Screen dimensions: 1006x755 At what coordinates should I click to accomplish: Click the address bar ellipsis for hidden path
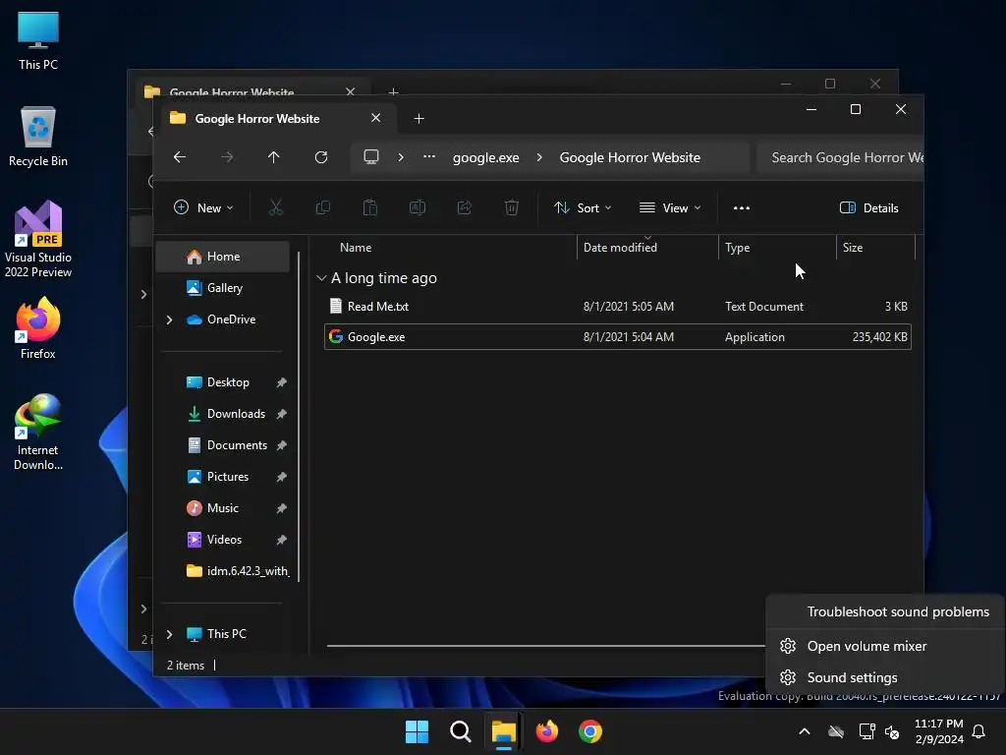pos(429,157)
